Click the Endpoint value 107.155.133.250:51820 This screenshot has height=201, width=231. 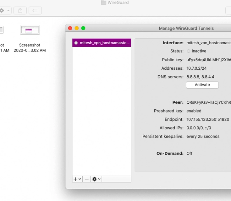point(208,119)
